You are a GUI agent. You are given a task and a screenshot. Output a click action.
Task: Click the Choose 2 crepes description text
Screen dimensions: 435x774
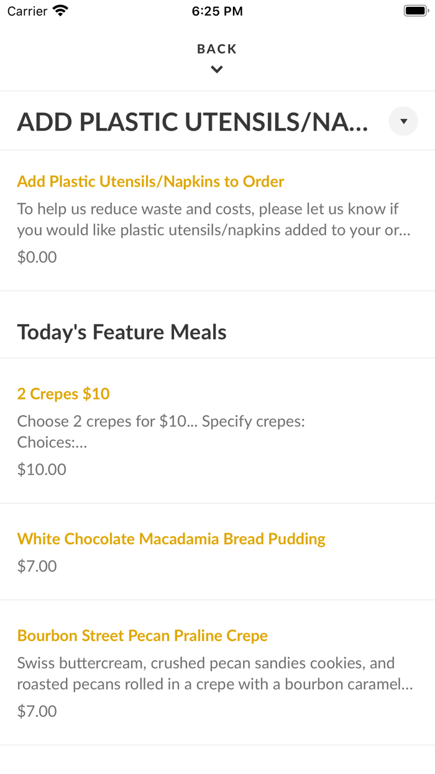pyautogui.click(x=161, y=432)
